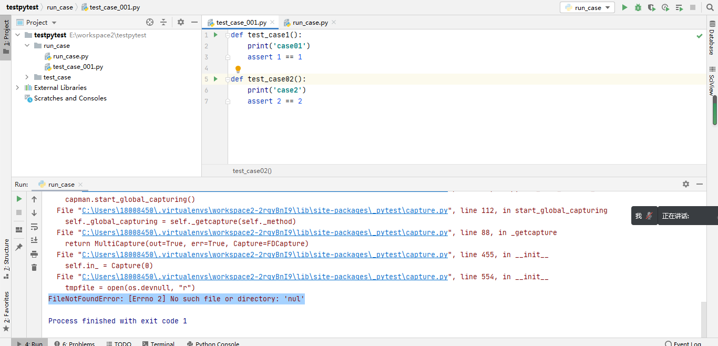The image size is (718, 346).
Task: Open capture.py link at line 88
Action: point(265,232)
